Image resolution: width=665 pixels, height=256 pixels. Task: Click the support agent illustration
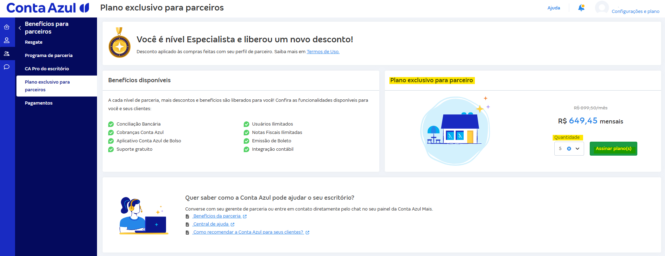click(144, 215)
